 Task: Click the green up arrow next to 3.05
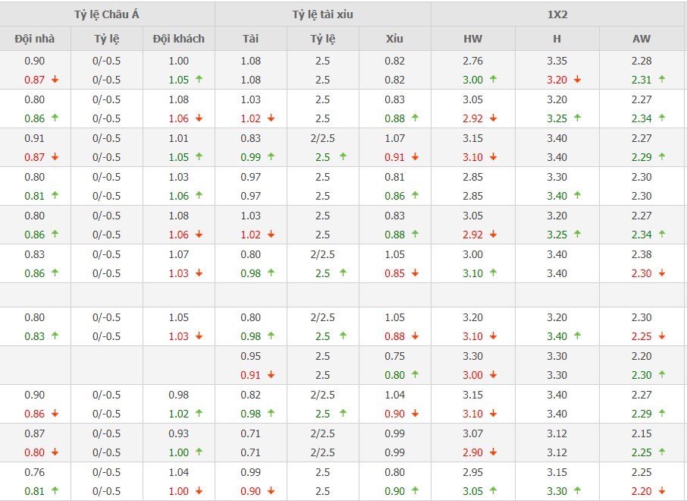[493, 490]
